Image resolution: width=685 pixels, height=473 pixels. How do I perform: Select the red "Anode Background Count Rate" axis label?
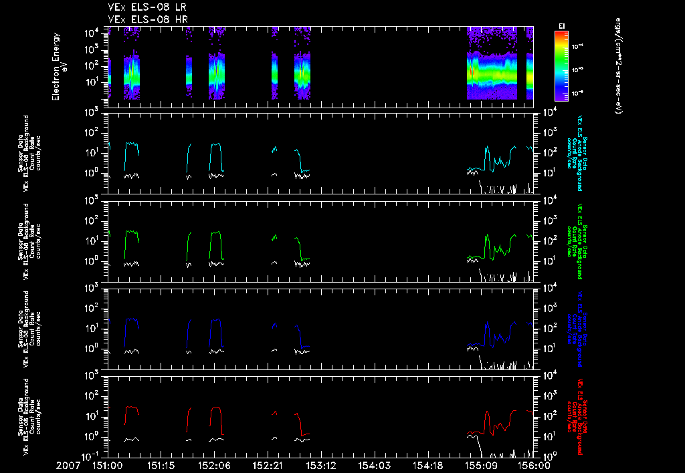tap(577, 416)
